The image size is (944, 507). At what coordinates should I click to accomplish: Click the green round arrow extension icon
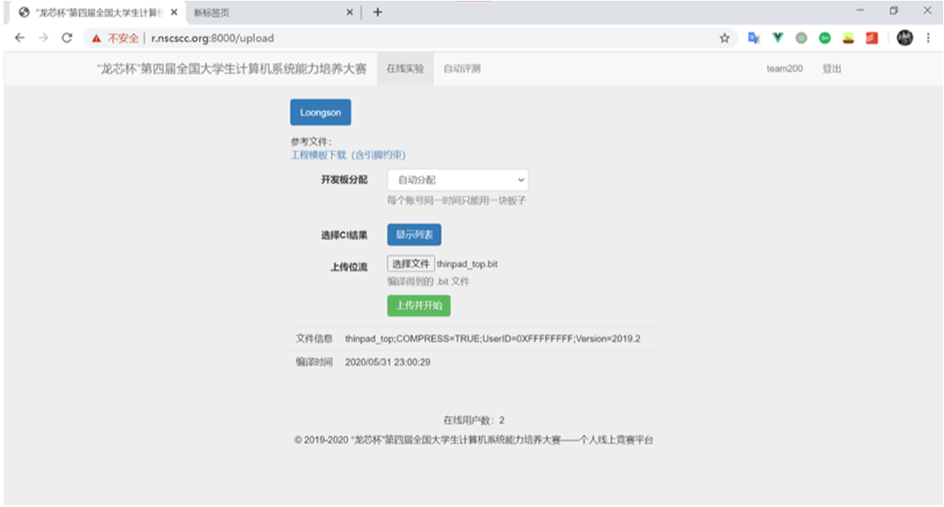825,39
